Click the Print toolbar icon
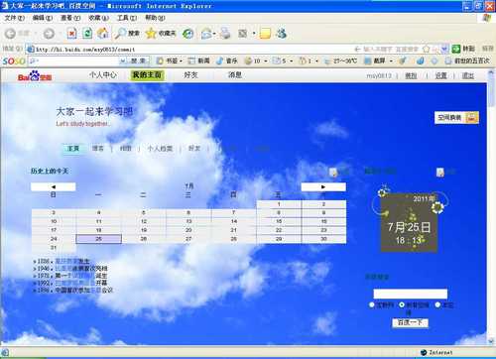496x359 pixels. point(225,33)
